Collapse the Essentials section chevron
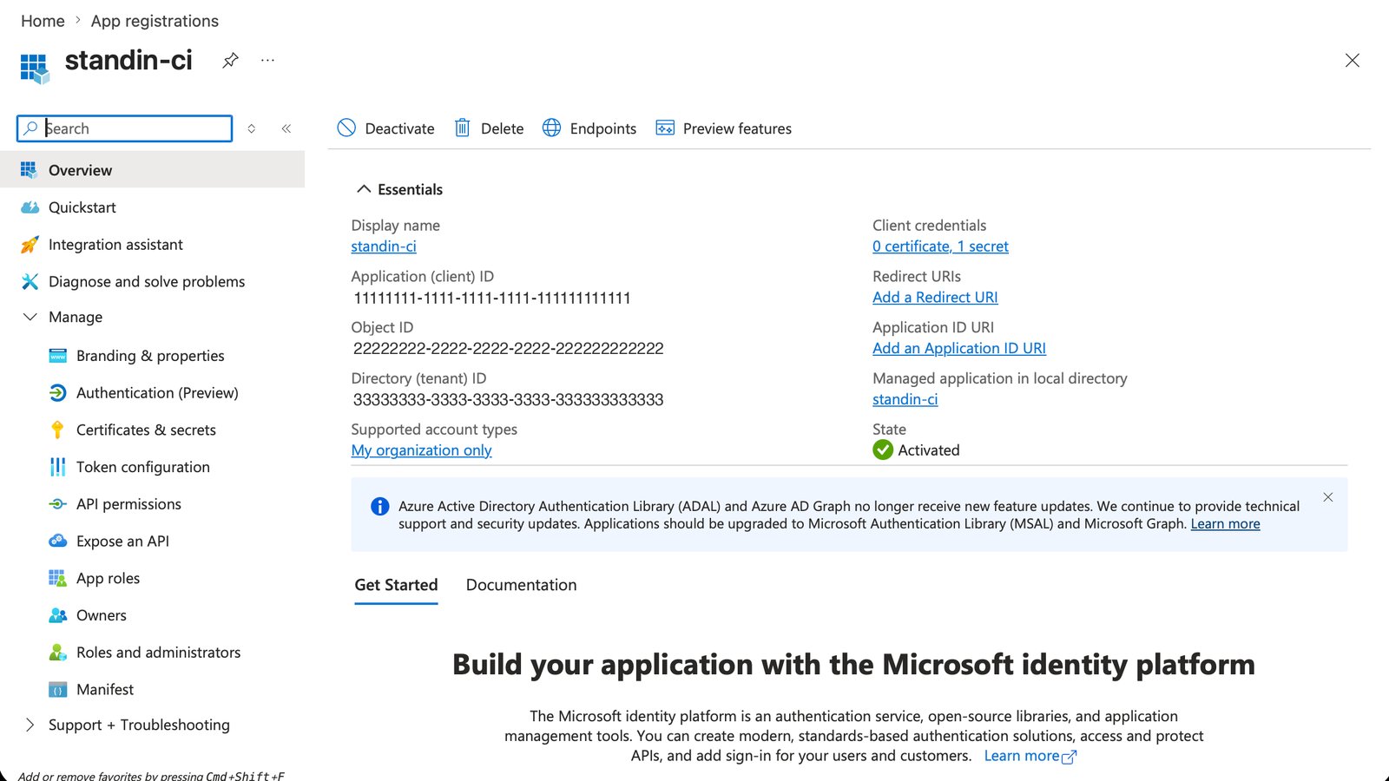Viewport: 1389px width, 781px height. click(364, 189)
